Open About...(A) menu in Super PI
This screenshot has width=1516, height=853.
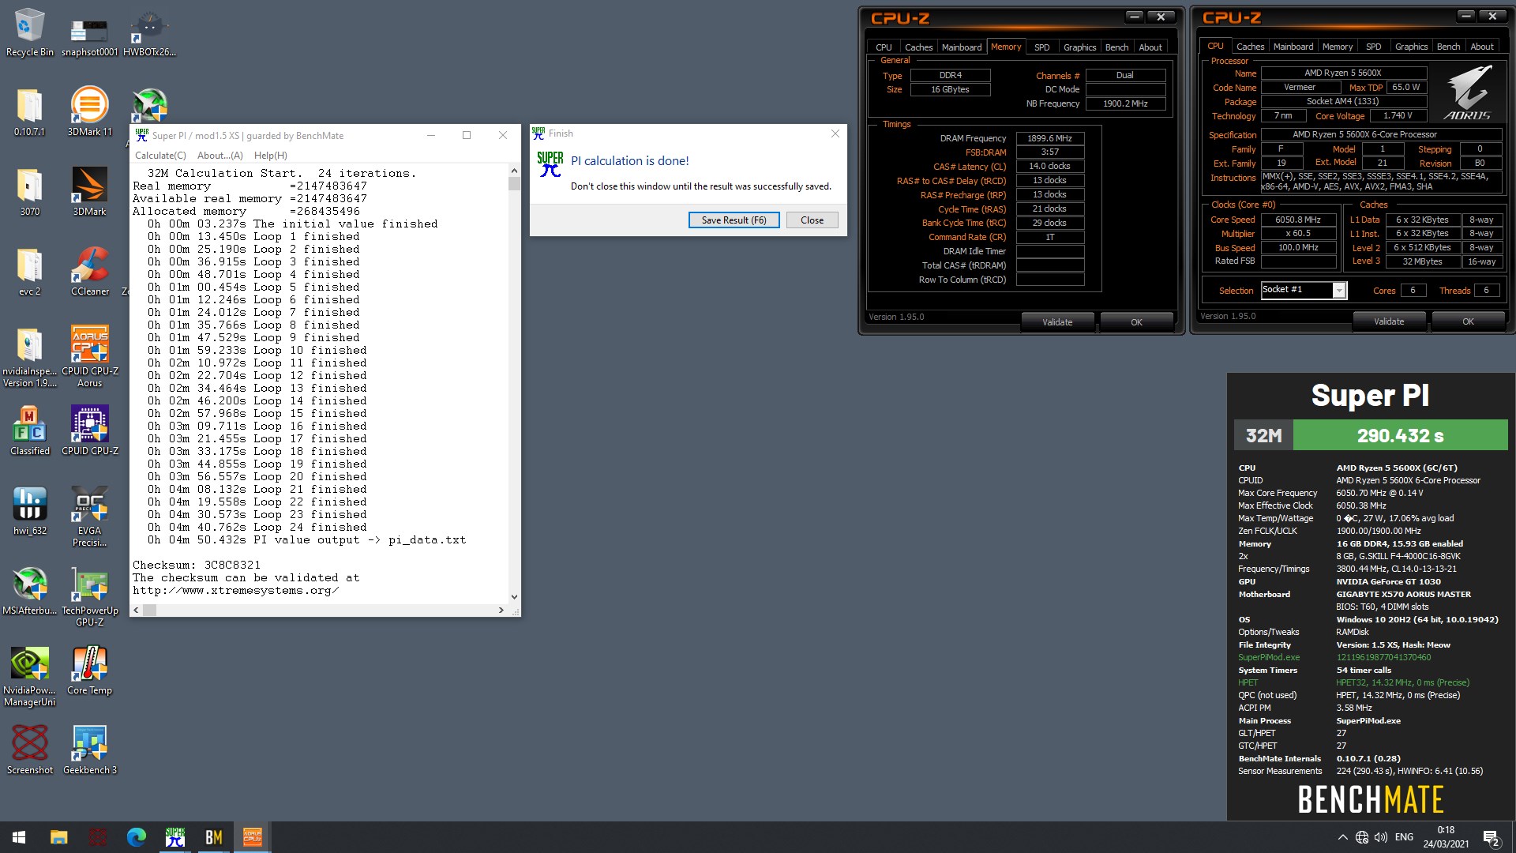pos(220,156)
